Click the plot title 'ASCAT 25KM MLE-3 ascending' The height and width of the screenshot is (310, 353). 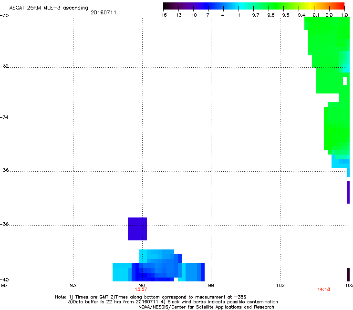(x=49, y=8)
